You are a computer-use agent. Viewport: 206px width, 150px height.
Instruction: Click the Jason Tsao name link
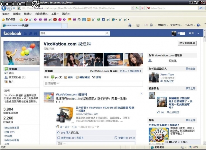(x=167, y=75)
